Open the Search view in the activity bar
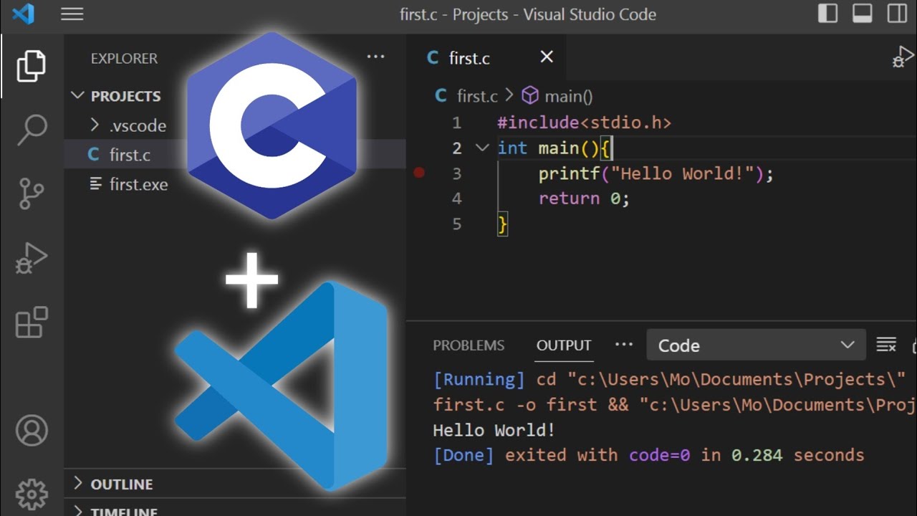Image resolution: width=917 pixels, height=516 pixels. [32, 130]
